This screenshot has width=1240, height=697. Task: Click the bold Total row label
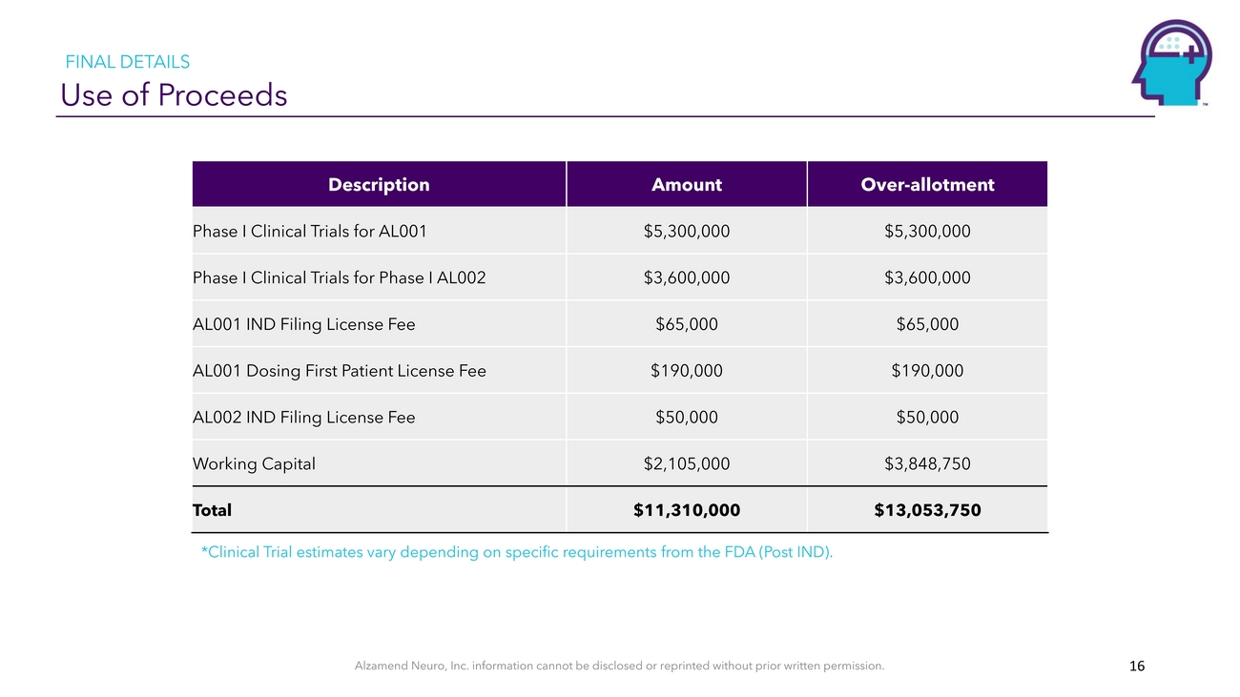212,510
